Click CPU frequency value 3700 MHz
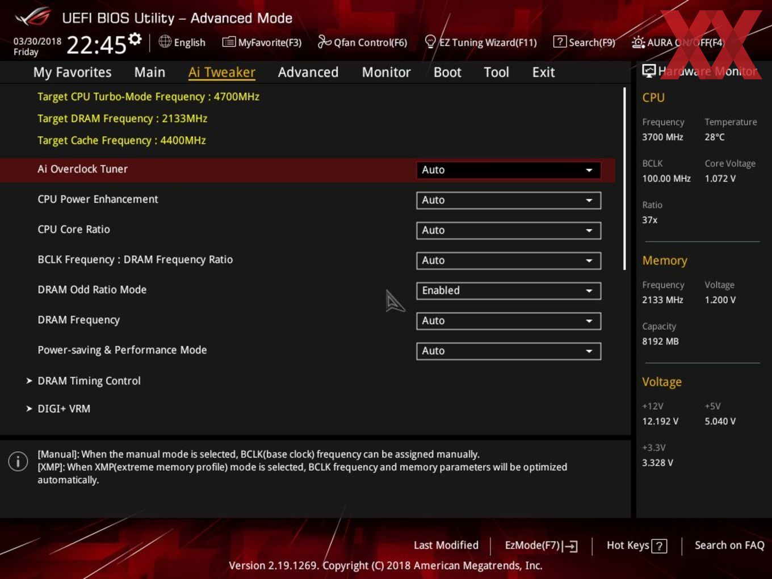772x579 pixels. point(662,137)
